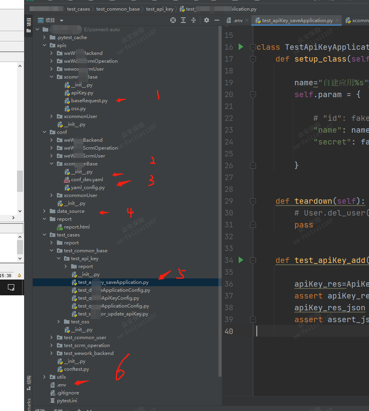
Task: Expand the data_source folder
Action: [x=44, y=211]
